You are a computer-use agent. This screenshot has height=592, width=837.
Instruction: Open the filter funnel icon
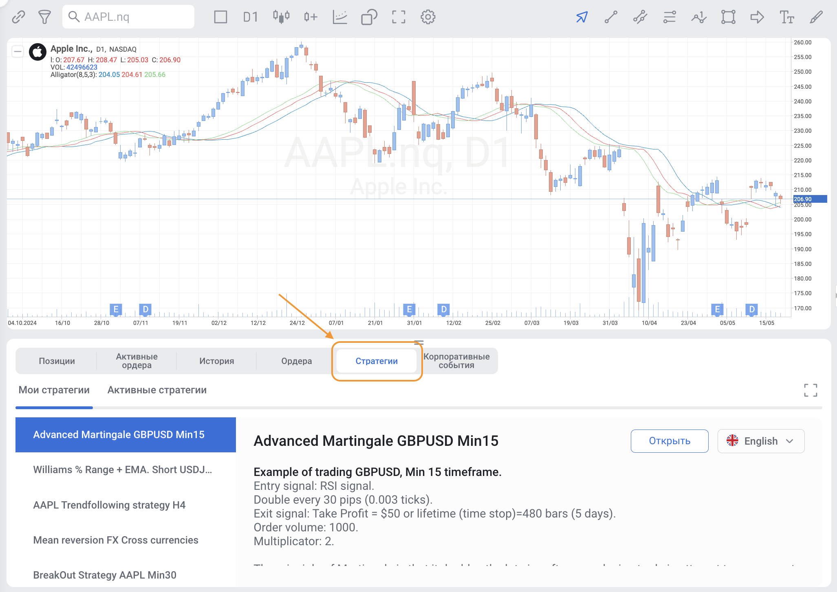coord(44,17)
